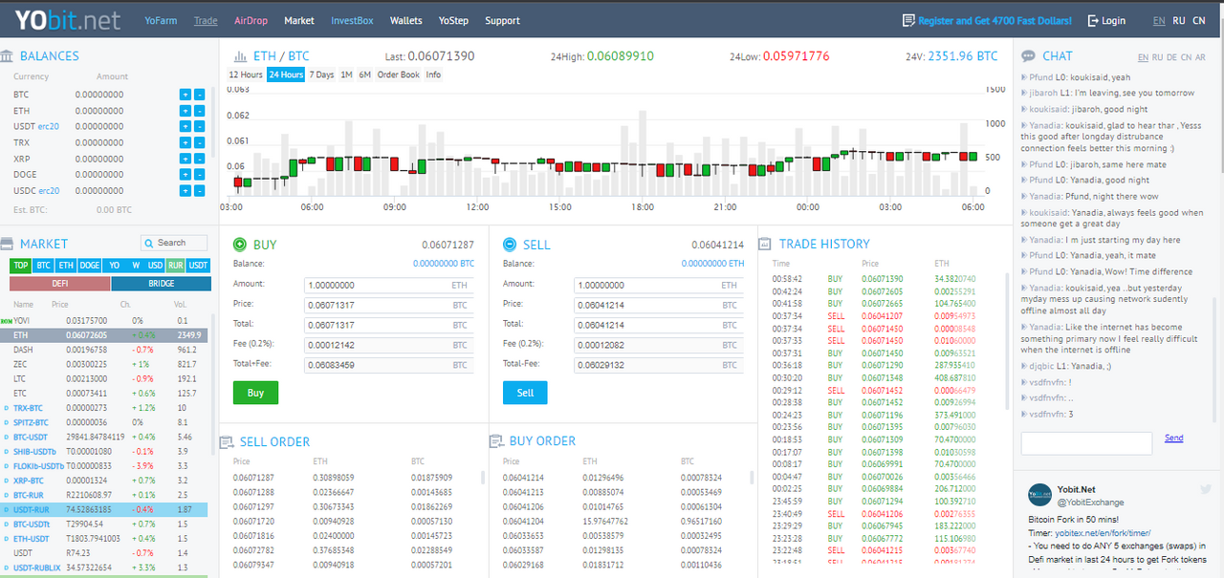This screenshot has height=578, width=1224.
Task: Select the USDT market filter tab
Action: click(198, 266)
